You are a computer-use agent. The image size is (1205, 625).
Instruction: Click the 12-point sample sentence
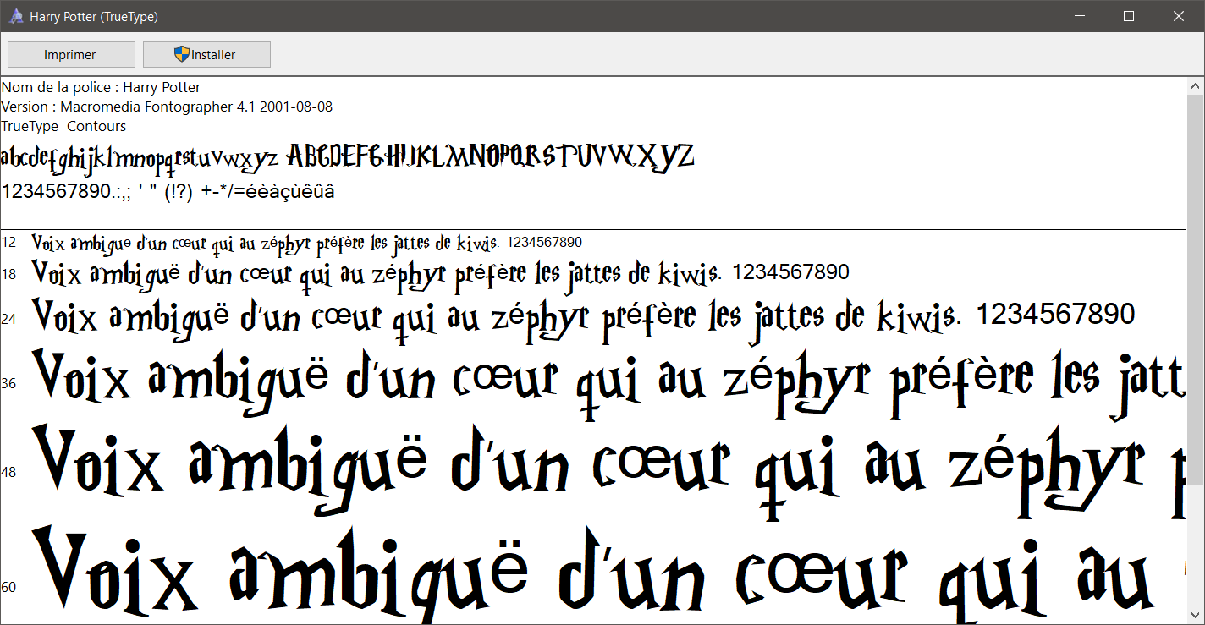(307, 244)
